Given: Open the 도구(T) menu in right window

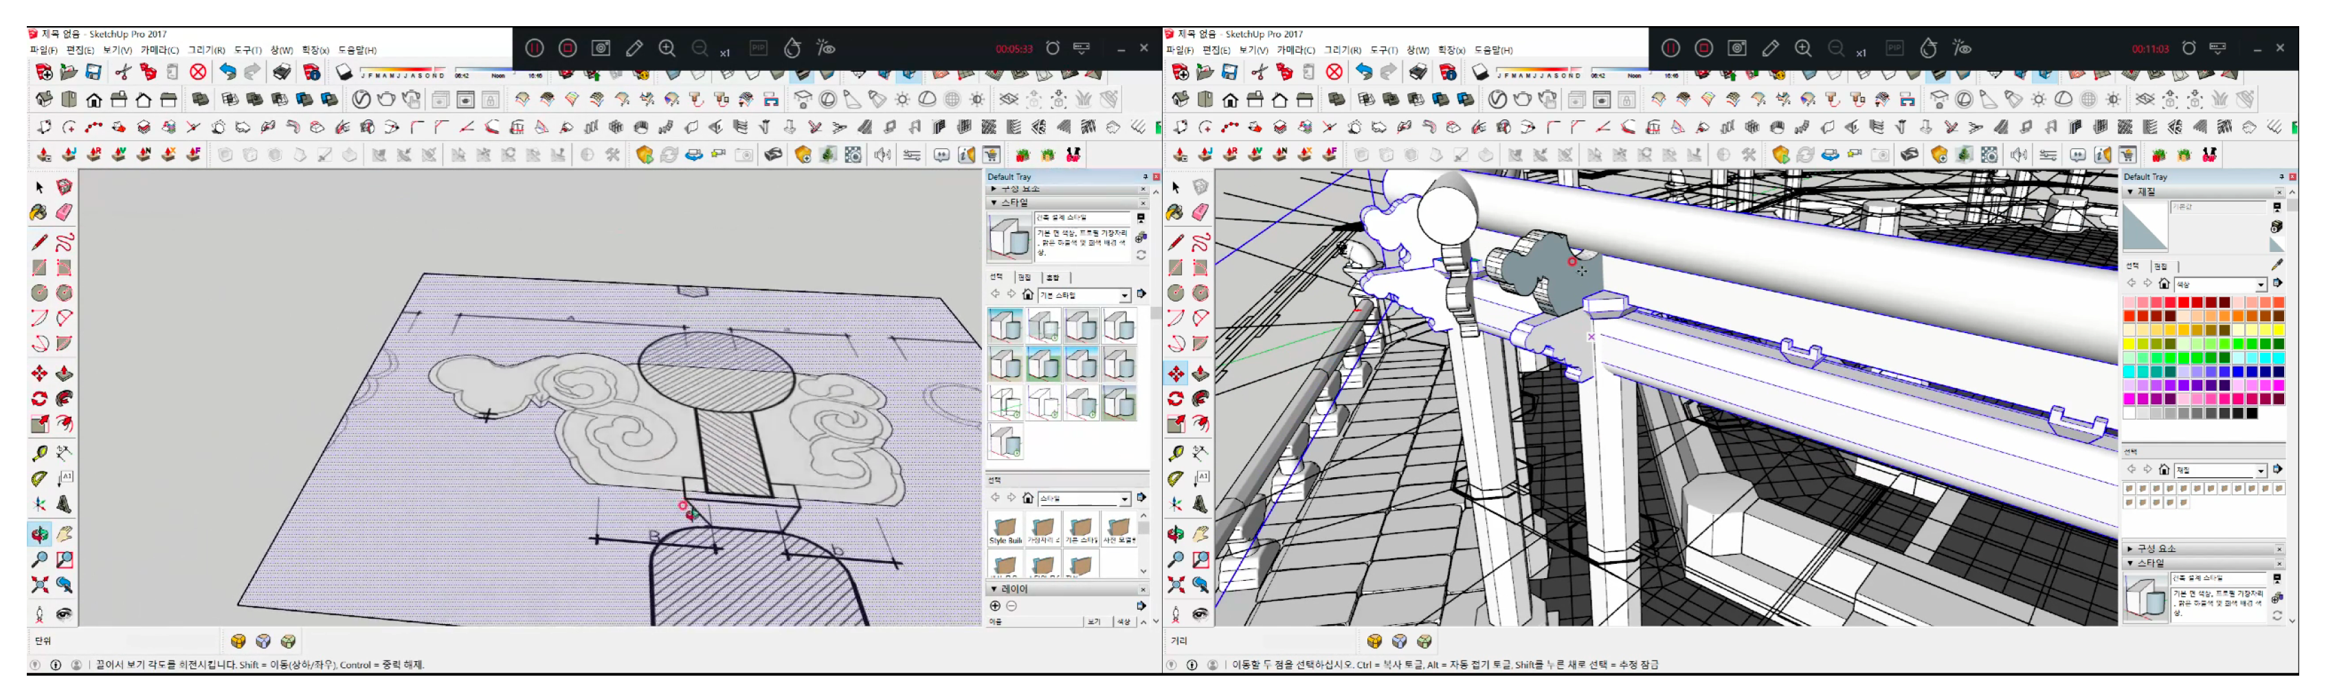Looking at the screenshot, I should (x=1383, y=49).
